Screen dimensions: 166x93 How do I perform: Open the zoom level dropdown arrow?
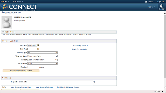coord(163,91)
